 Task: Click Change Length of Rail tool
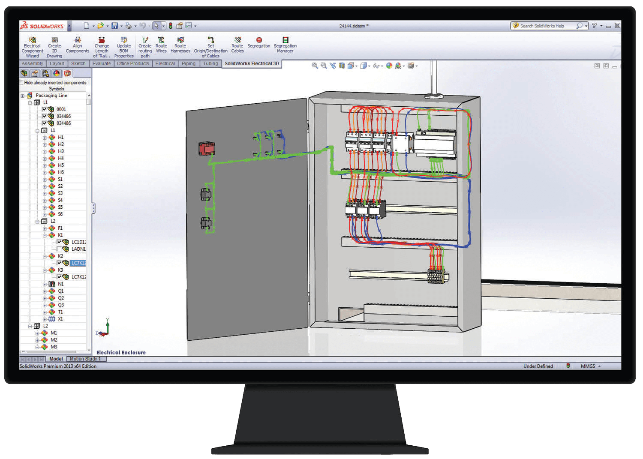point(102,47)
